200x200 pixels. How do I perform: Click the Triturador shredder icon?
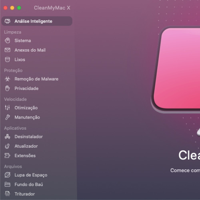[x=8, y=194]
